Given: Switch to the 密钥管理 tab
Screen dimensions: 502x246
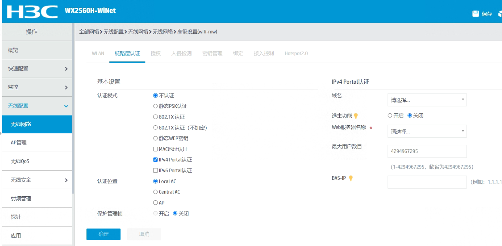Looking at the screenshot, I should point(212,53).
